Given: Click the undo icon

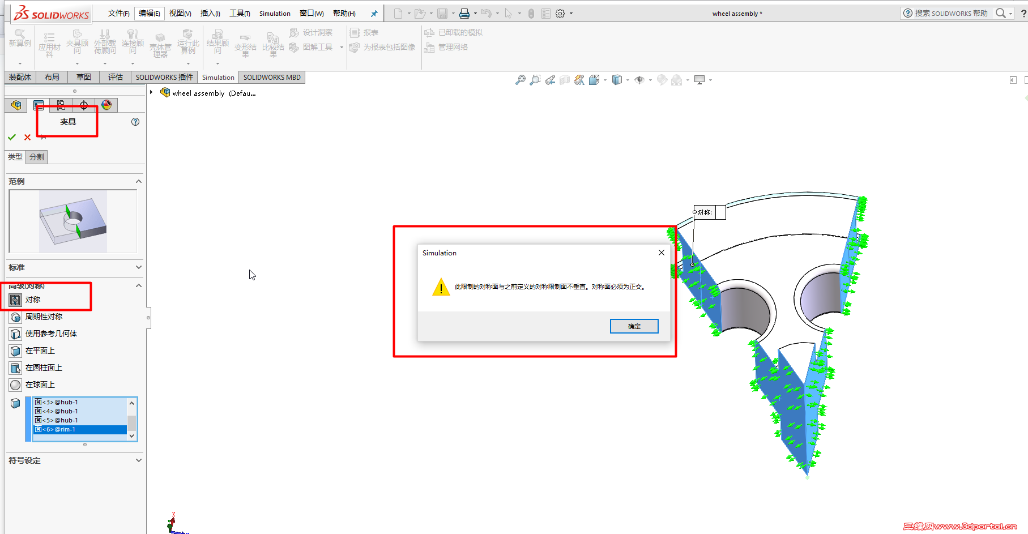Looking at the screenshot, I should (486, 14).
